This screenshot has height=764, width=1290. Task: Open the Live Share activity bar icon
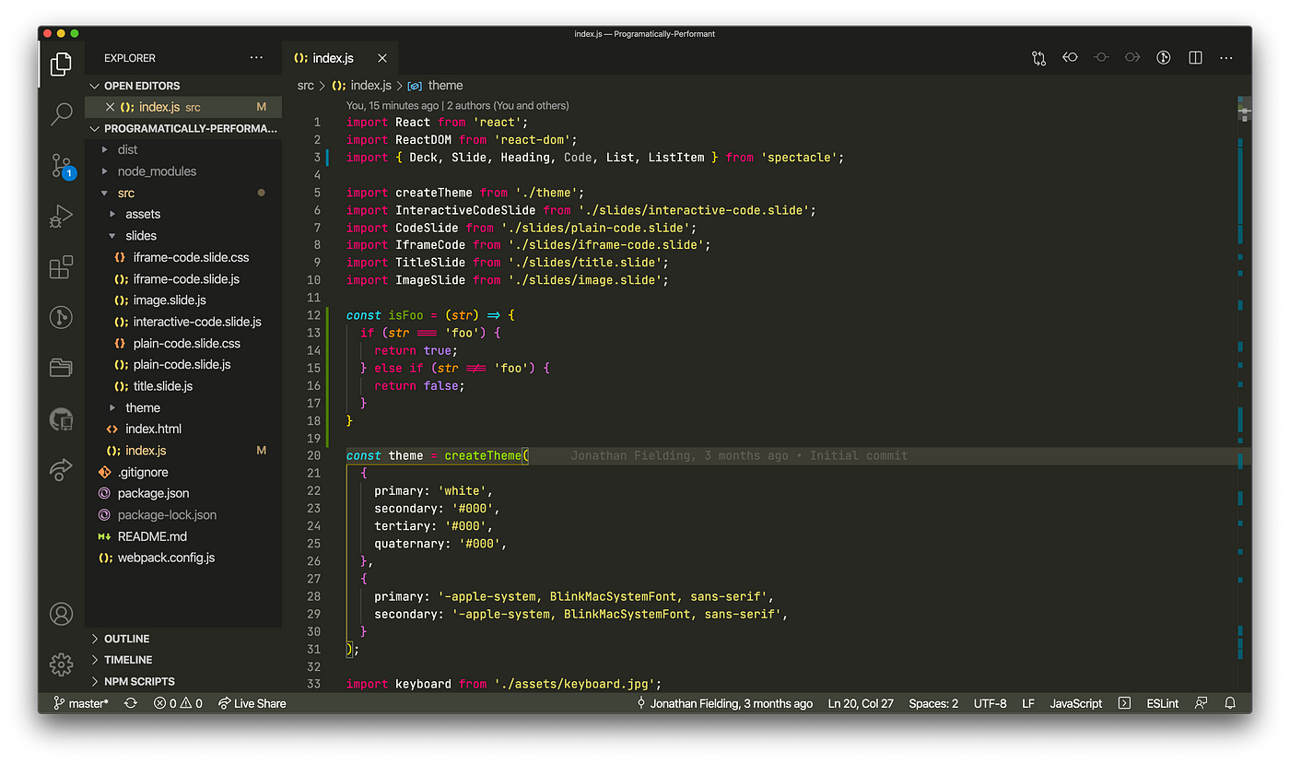point(61,469)
